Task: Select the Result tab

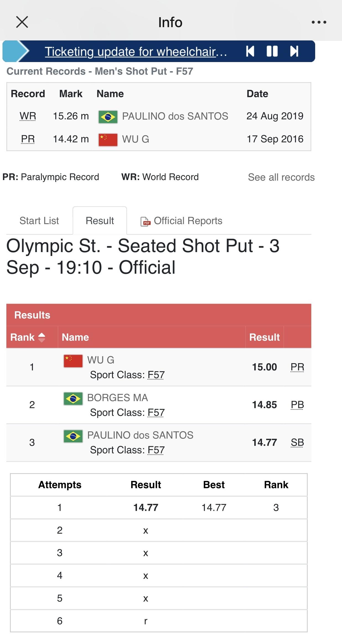Action: point(100,221)
